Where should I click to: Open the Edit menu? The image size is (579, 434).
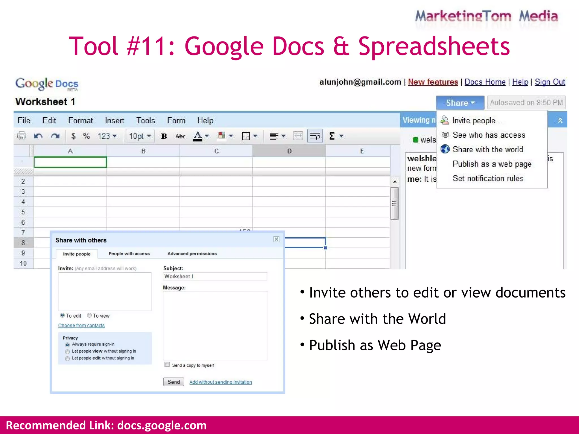coord(49,121)
